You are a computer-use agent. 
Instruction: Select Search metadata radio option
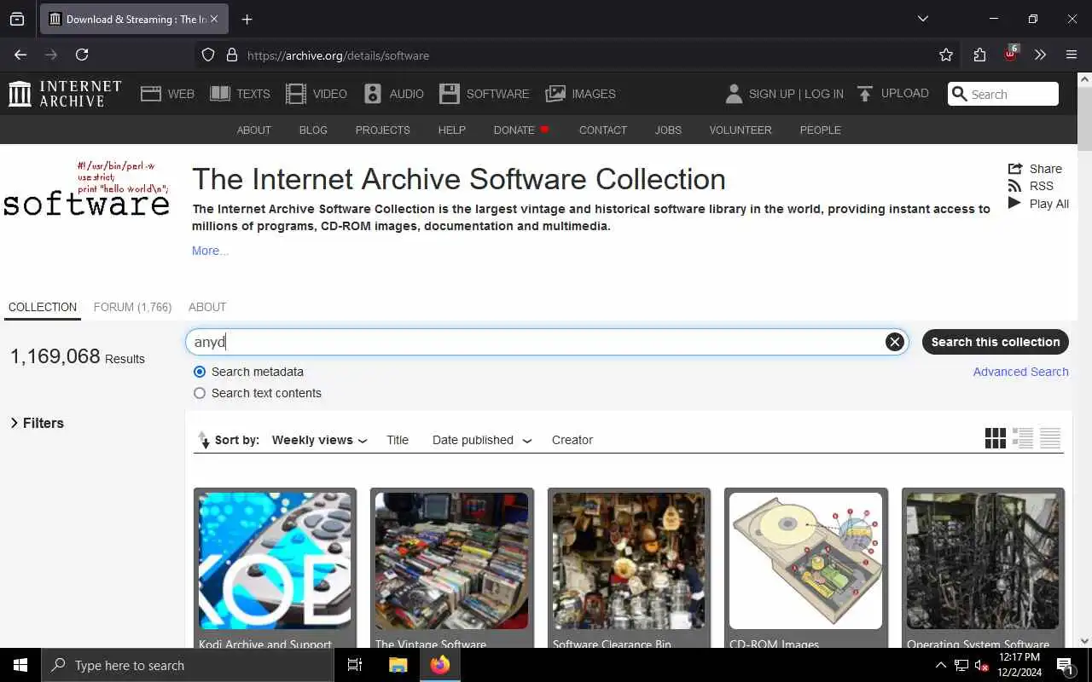coord(200,372)
